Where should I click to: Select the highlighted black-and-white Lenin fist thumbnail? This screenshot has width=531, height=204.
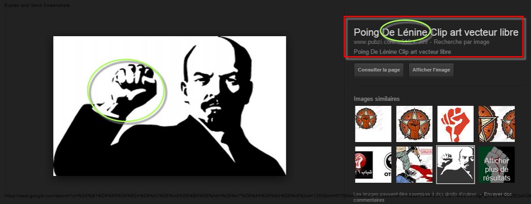tap(455, 165)
